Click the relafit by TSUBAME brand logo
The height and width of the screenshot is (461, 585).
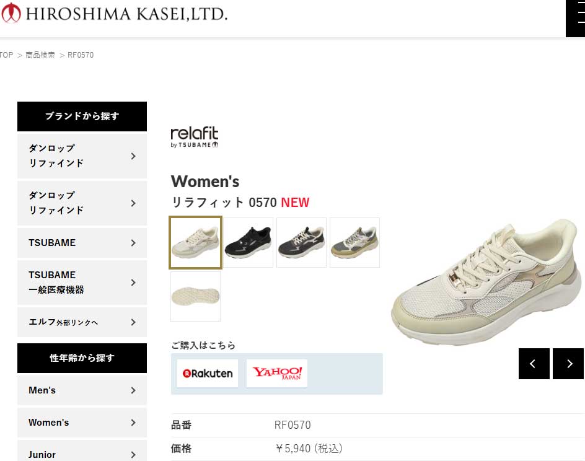point(195,138)
